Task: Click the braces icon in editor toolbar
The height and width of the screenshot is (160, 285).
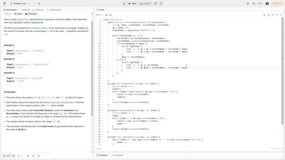Action: [x=273, y=15]
